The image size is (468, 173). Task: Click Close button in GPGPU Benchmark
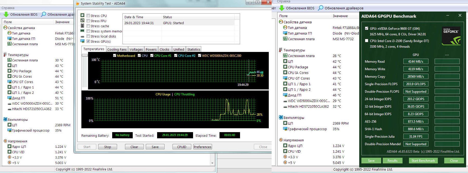(x=454, y=161)
